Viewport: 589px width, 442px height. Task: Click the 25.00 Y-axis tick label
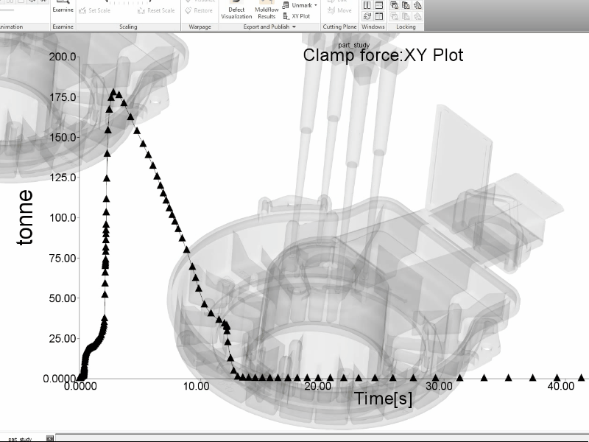click(x=63, y=338)
